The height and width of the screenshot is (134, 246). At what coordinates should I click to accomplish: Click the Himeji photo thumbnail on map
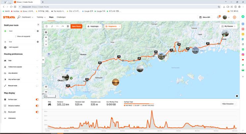pyautogui.click(x=225, y=33)
